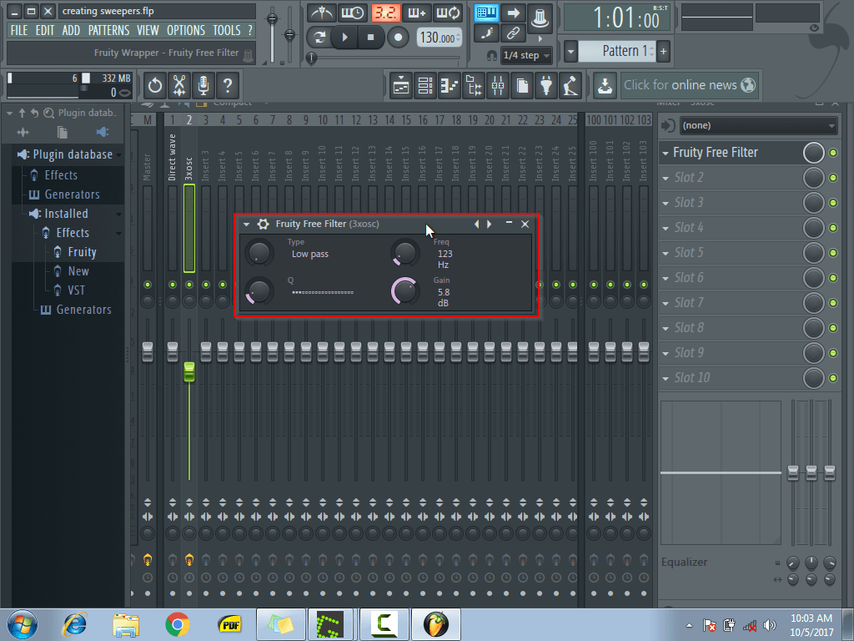Open plugin window options arrow menu
Image resolution: width=854 pixels, height=641 pixels.
[246, 224]
